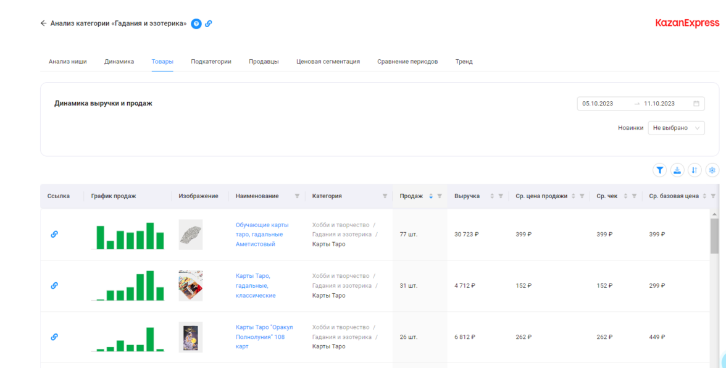Viewport: 726px width, 368px height.
Task: Toggle sorting on the Ср. чек column
Action: click(x=625, y=196)
